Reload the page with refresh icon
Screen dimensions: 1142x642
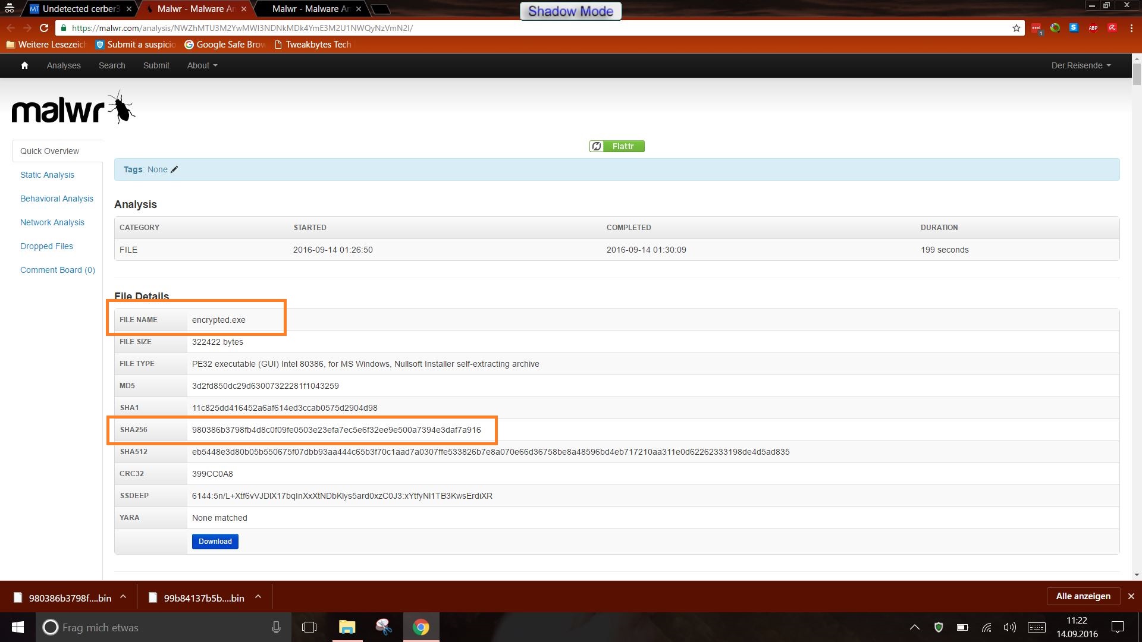click(44, 28)
